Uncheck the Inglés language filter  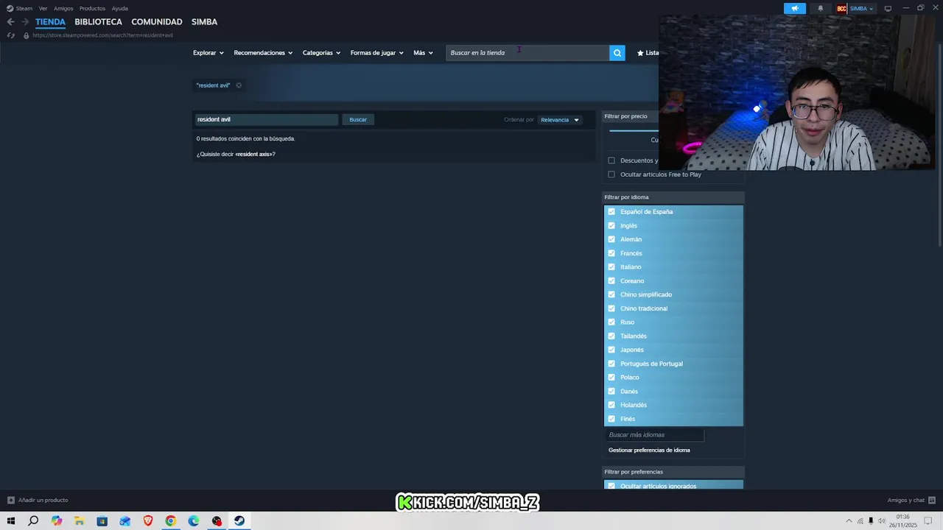(x=611, y=226)
